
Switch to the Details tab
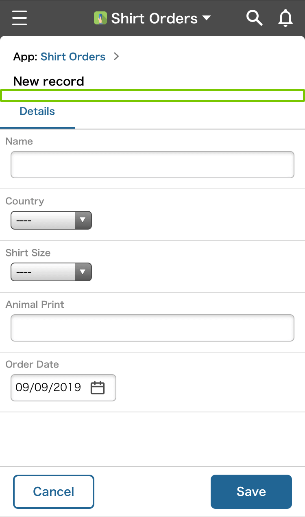point(37,111)
